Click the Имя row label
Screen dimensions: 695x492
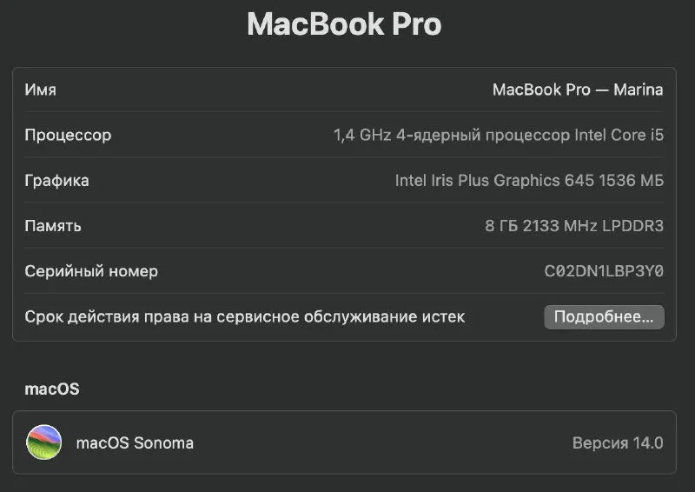click(41, 90)
